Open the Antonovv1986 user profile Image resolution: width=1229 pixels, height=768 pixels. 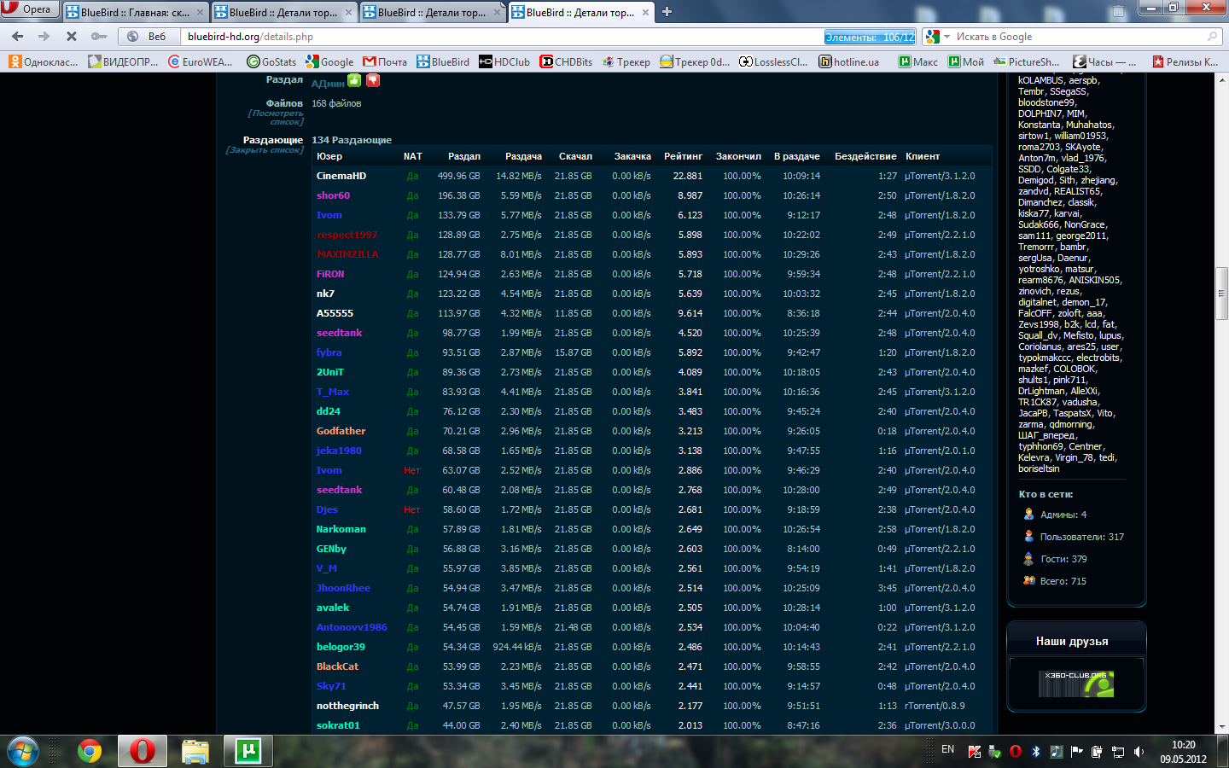point(352,627)
